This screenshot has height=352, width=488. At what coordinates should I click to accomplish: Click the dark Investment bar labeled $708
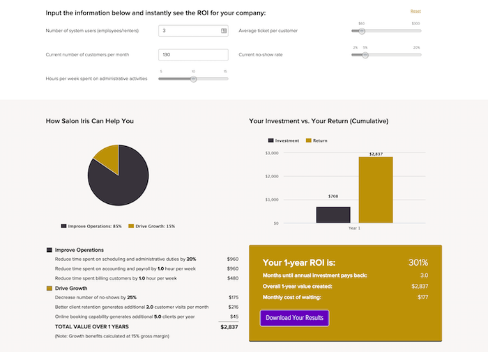point(333,214)
